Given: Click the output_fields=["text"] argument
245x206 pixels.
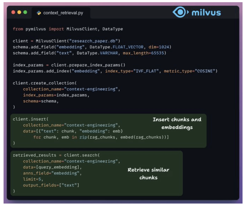Looking at the screenshot, I should coord(51,185).
